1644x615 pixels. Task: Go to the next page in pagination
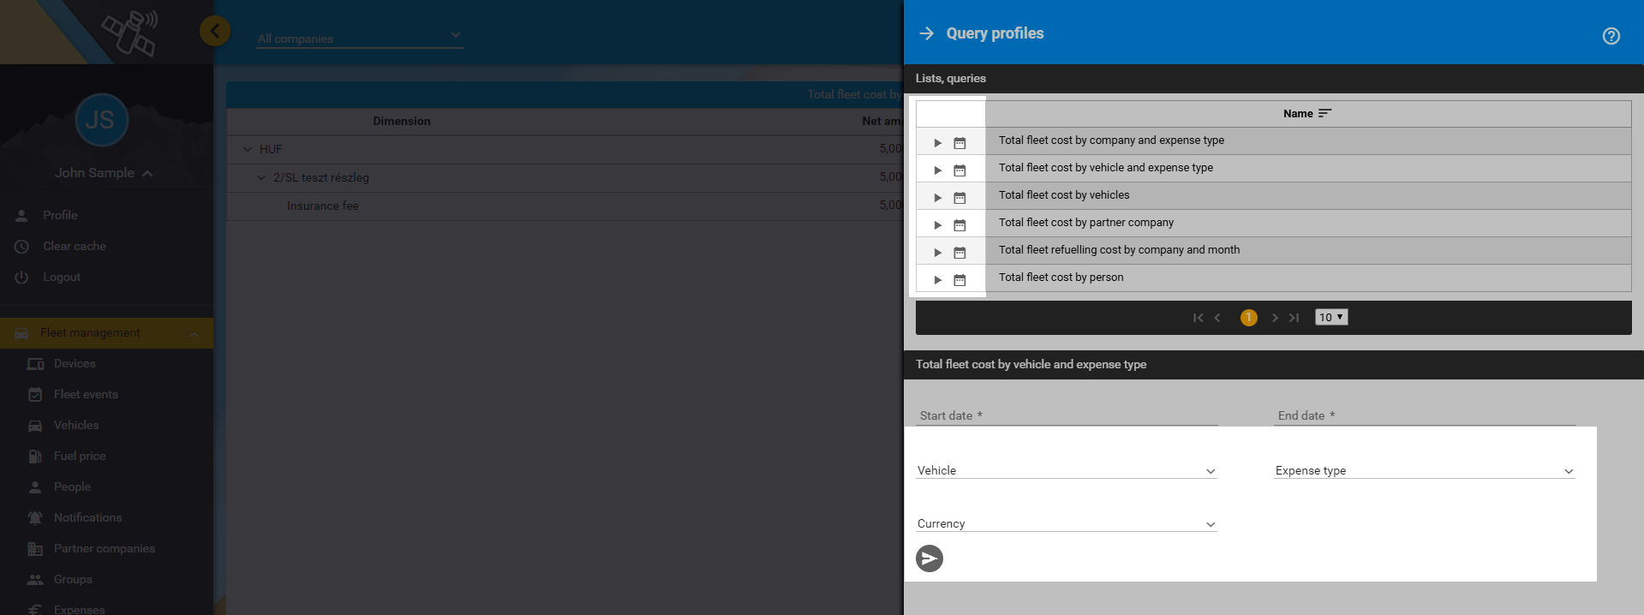click(x=1275, y=318)
